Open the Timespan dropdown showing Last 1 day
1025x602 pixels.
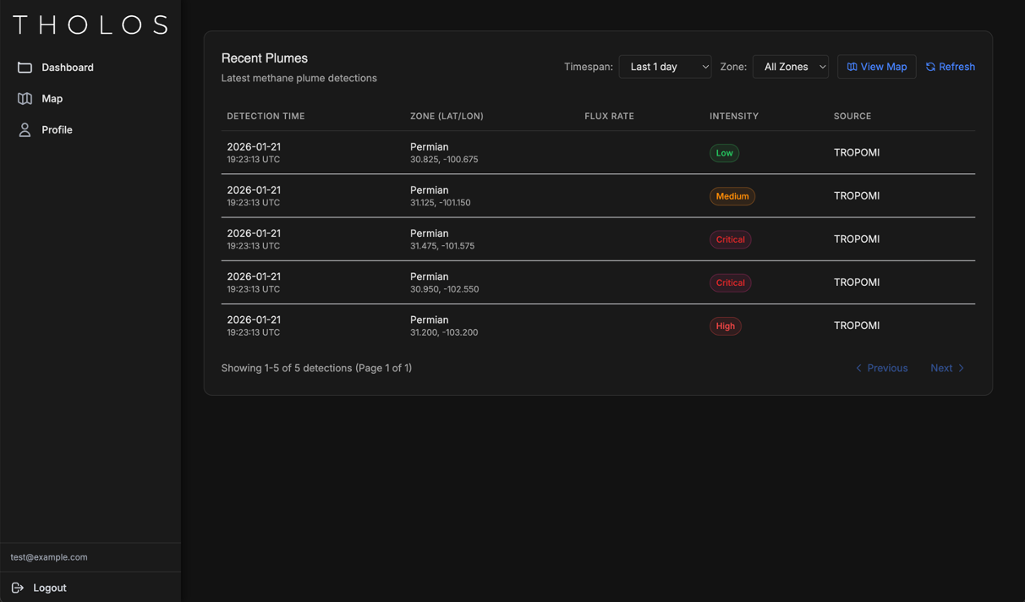pyautogui.click(x=665, y=66)
